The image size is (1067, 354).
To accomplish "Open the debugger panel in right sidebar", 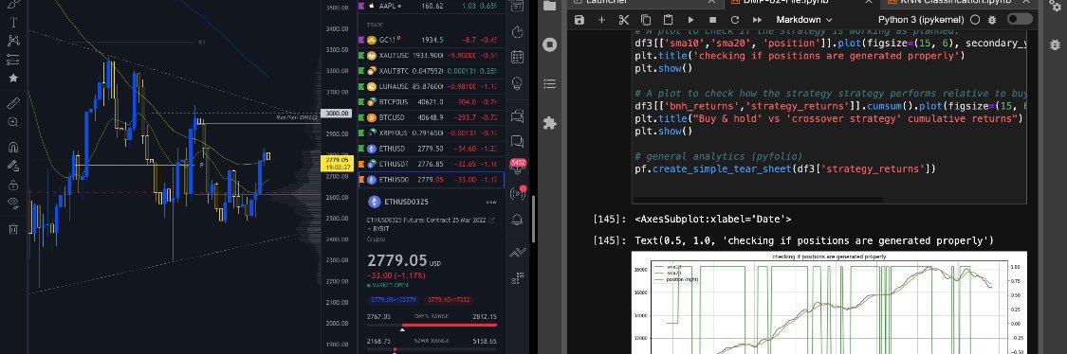I will coord(1055,44).
